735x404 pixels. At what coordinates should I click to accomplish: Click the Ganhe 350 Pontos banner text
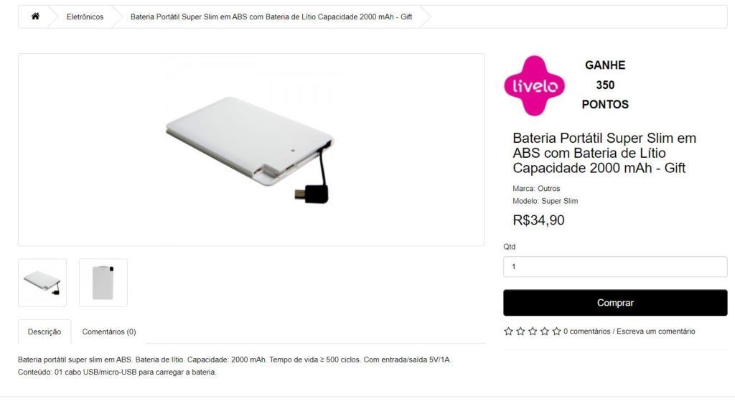point(605,85)
